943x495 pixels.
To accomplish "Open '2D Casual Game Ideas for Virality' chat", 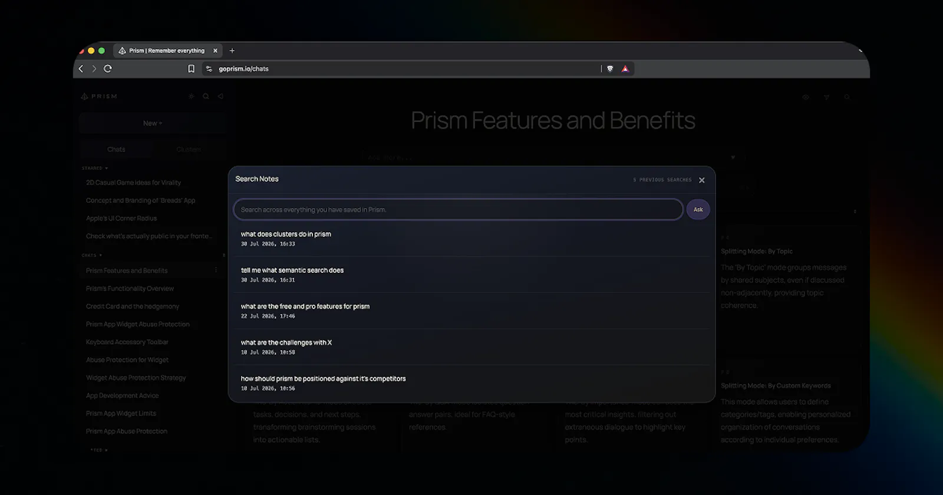I will (x=133, y=183).
